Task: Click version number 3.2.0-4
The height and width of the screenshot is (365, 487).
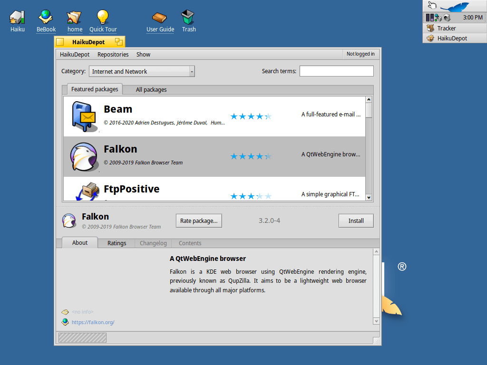Action: pyautogui.click(x=269, y=221)
